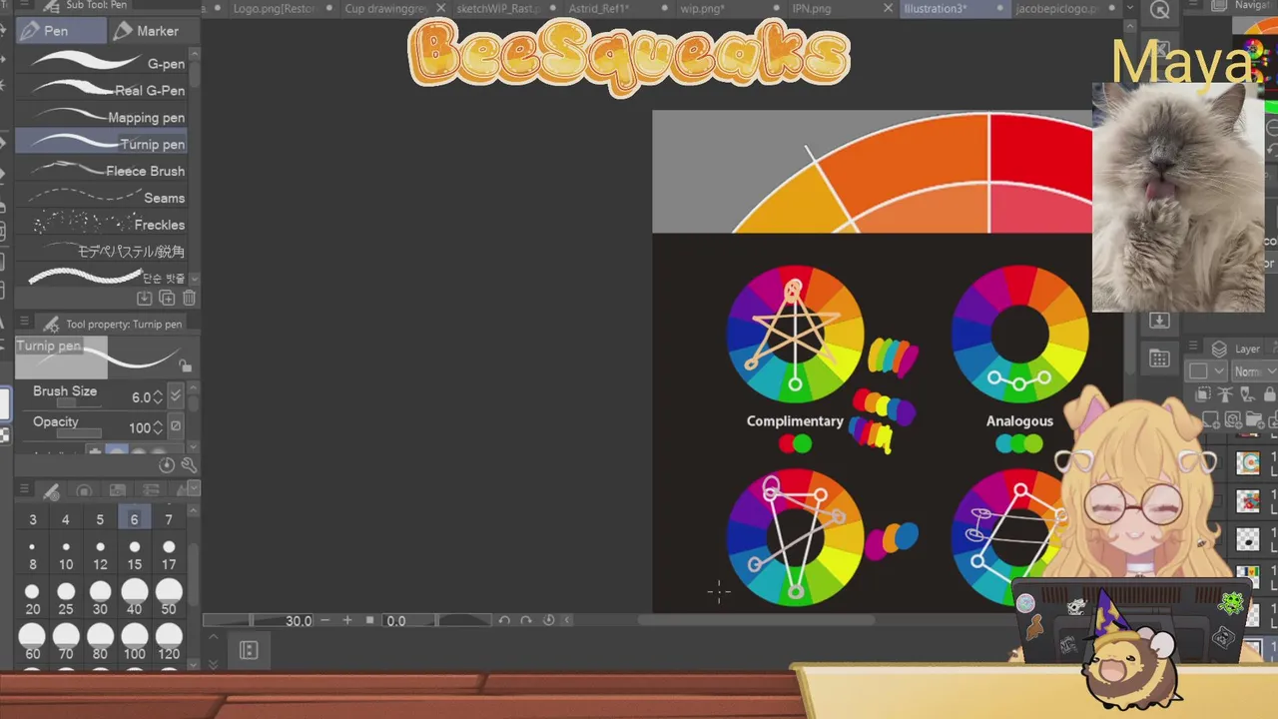Select the G-pen brush
Viewport: 1278px width, 719px height.
102,63
